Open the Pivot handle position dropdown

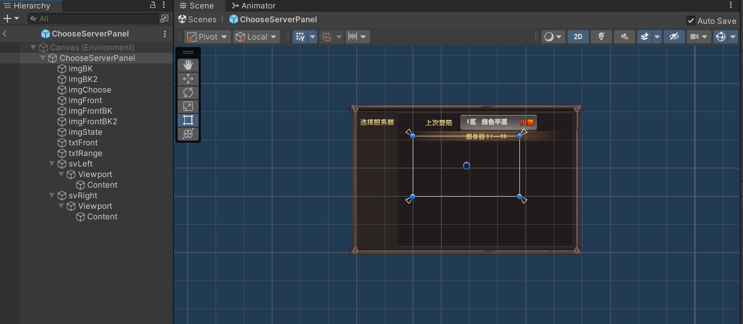pos(208,37)
